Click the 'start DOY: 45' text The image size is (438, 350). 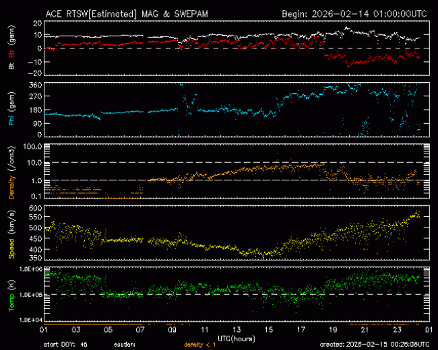click(x=65, y=345)
